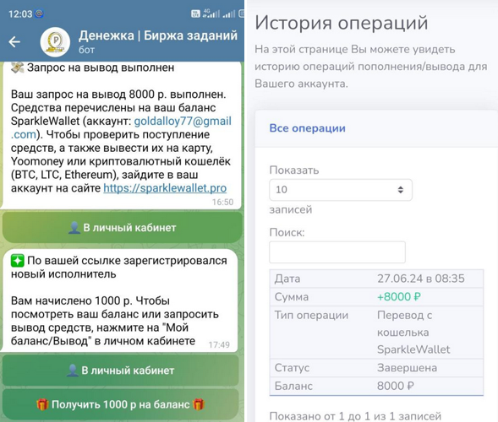This screenshot has height=422, width=498.
Task: Open the Денежка bot avatar
Action: (x=55, y=42)
